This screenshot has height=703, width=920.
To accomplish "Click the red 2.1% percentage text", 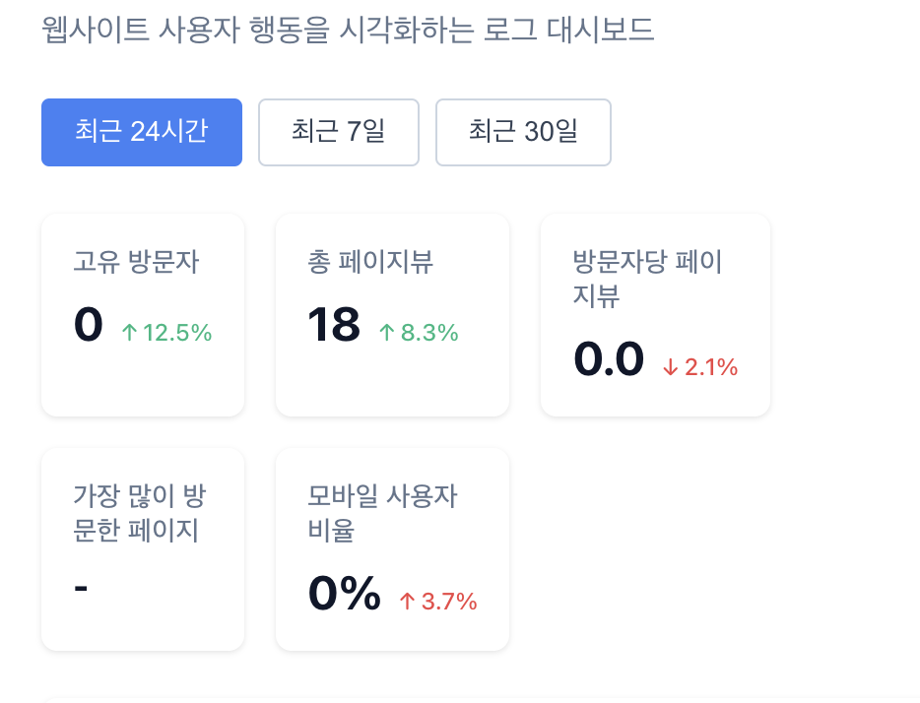I will pyautogui.click(x=709, y=368).
